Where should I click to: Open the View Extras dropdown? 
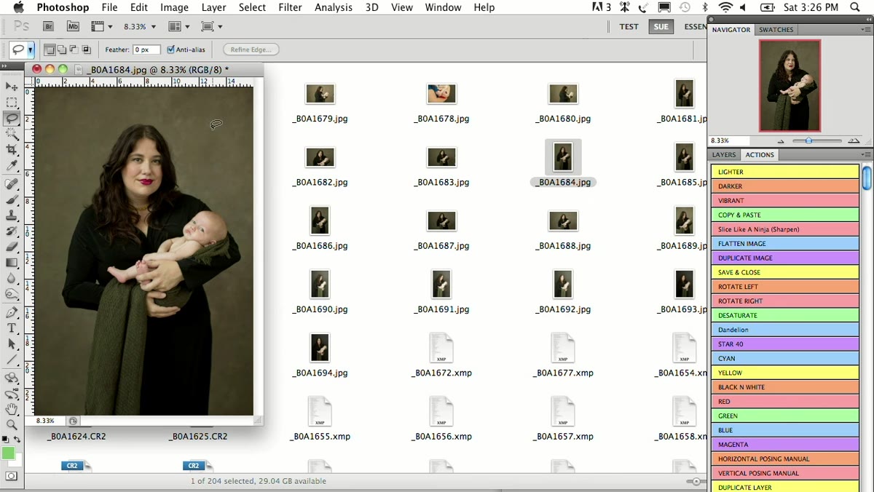coord(101,26)
